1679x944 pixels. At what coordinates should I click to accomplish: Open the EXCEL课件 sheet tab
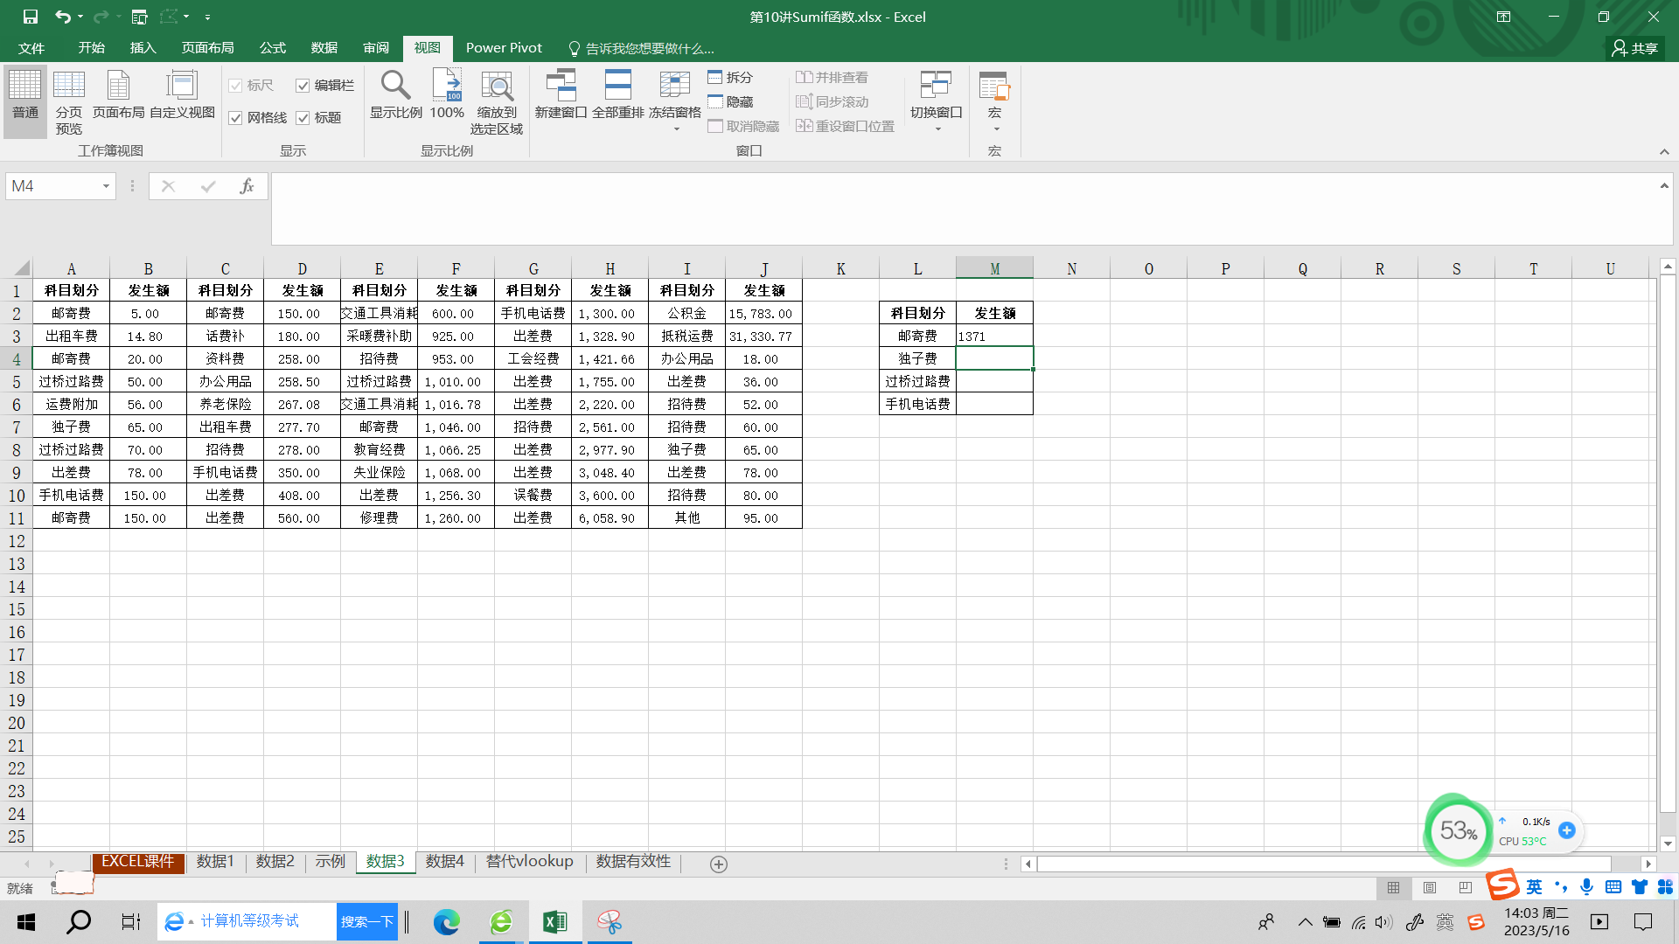pos(138,862)
